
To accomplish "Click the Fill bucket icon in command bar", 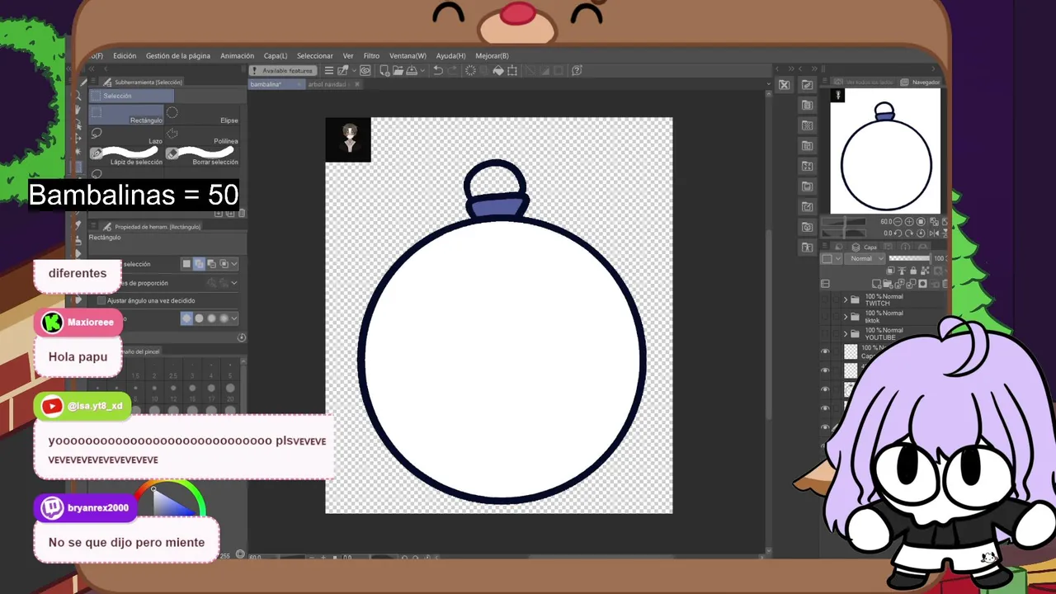I will point(498,71).
